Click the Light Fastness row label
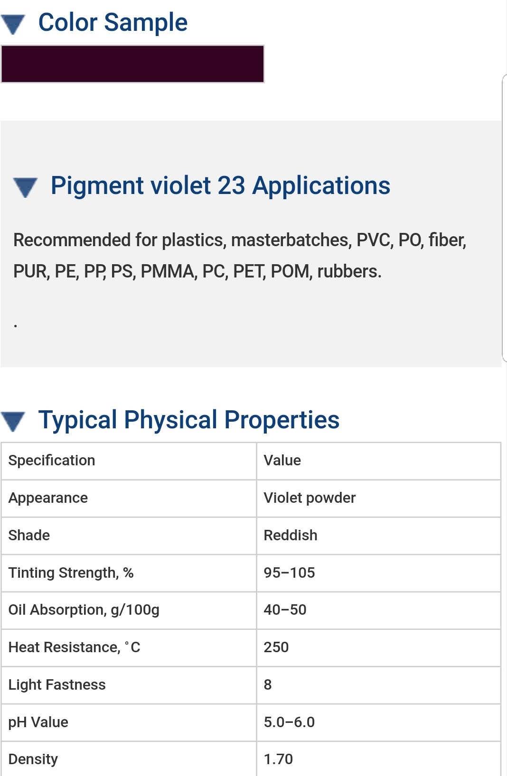Image resolution: width=507 pixels, height=776 pixels. [x=57, y=685]
